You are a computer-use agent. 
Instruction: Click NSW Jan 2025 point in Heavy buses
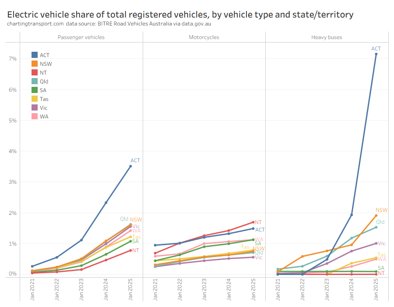tap(376, 215)
